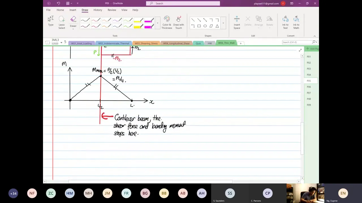Open page P06 in page list
Image resolution: width=362 pixels, height=203 pixels.
309,87
